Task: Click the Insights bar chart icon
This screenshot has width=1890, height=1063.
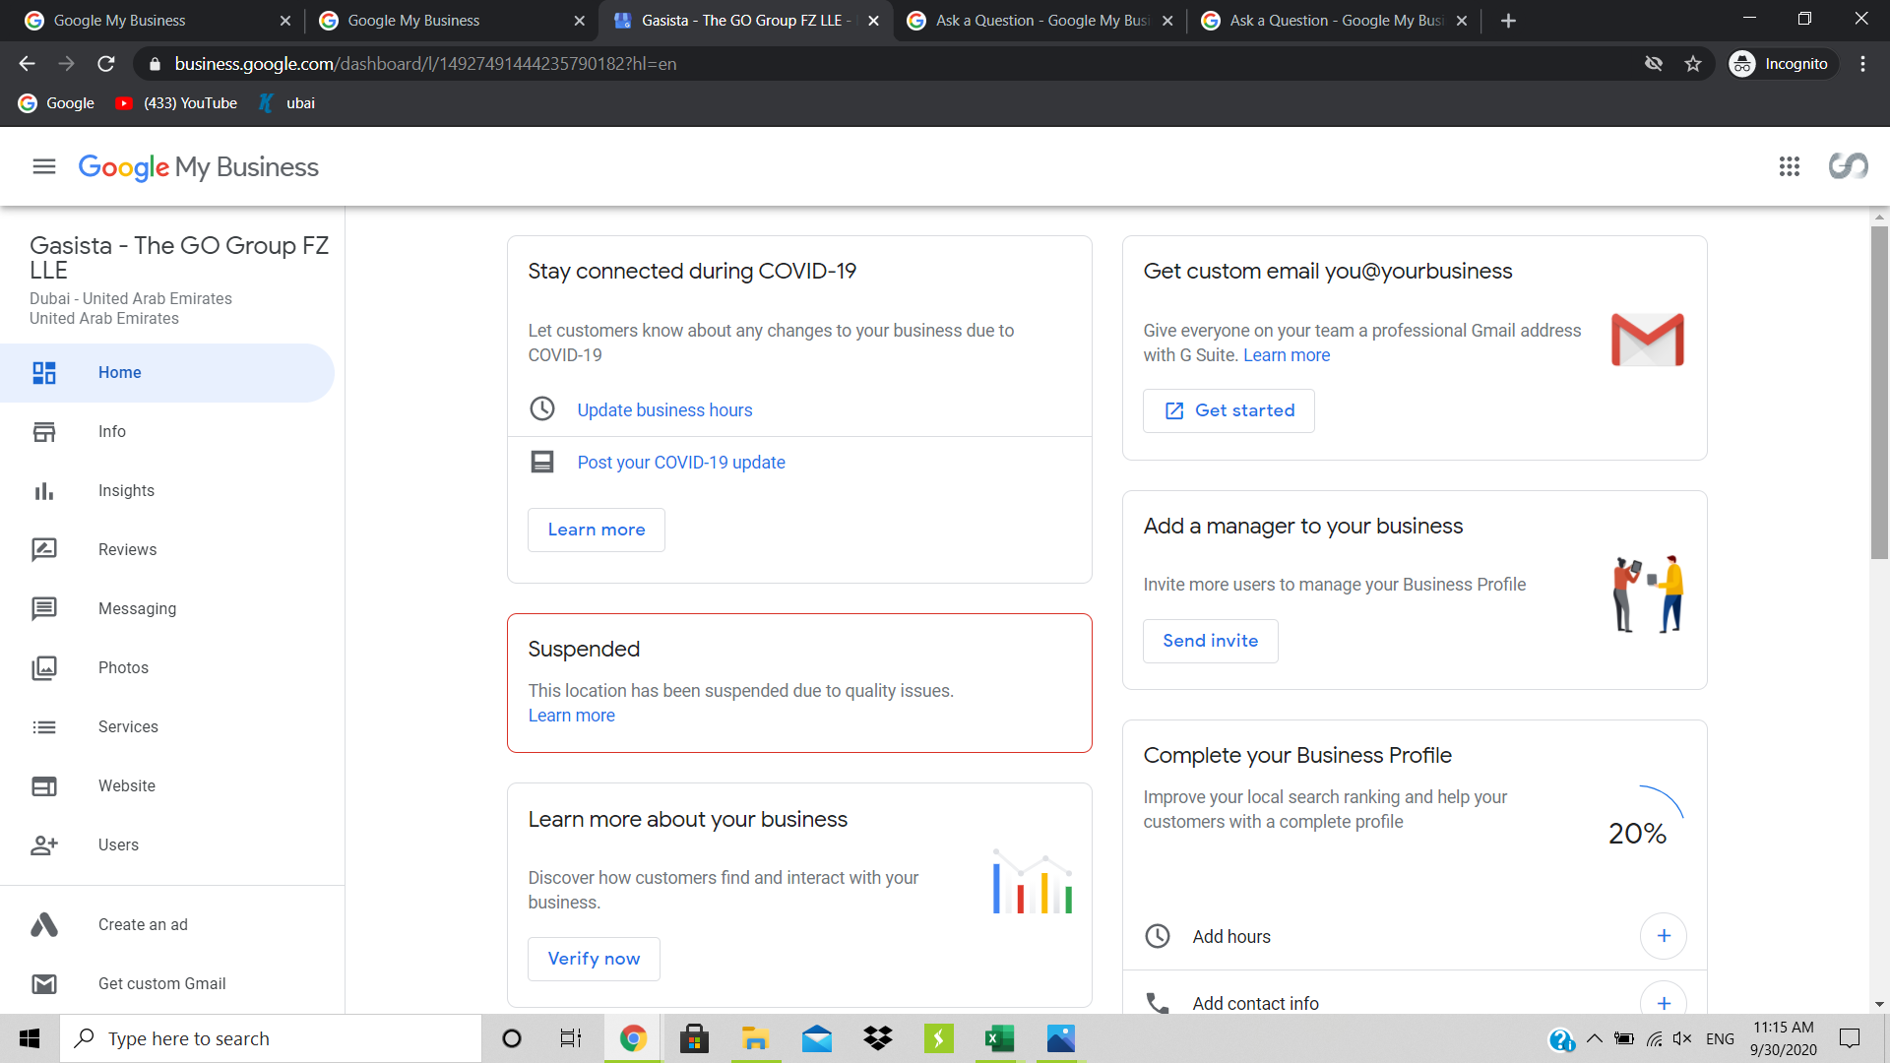Action: 44,491
